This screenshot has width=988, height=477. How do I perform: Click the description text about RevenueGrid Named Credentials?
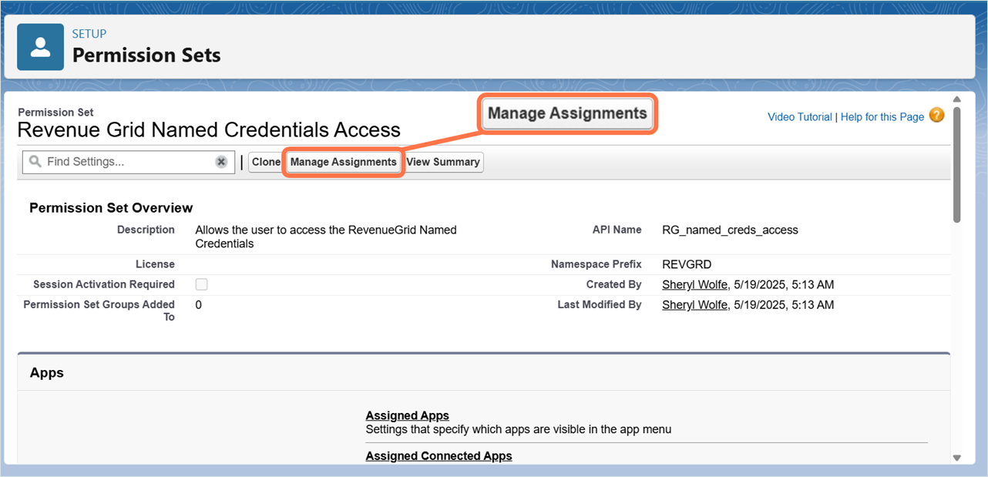(x=326, y=237)
